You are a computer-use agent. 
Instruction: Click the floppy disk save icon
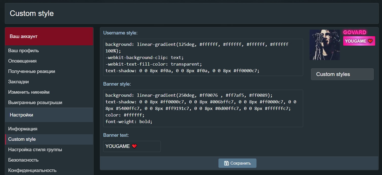[226, 163]
